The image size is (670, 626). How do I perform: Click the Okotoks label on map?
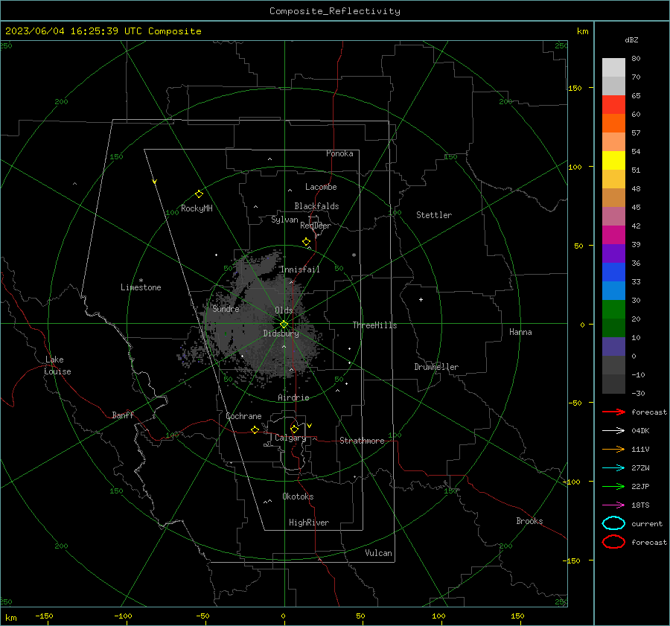(298, 496)
